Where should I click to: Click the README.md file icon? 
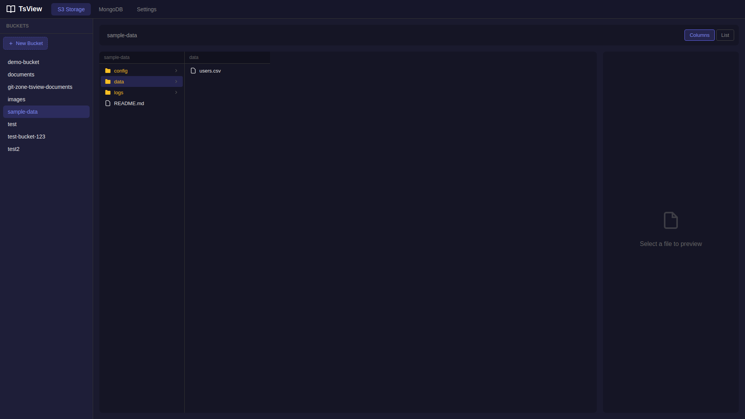(x=108, y=103)
